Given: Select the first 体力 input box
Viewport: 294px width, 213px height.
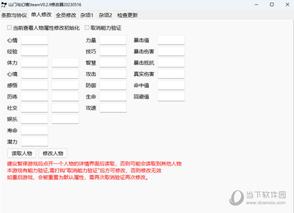Looking at the screenshot, I should tap(34, 62).
